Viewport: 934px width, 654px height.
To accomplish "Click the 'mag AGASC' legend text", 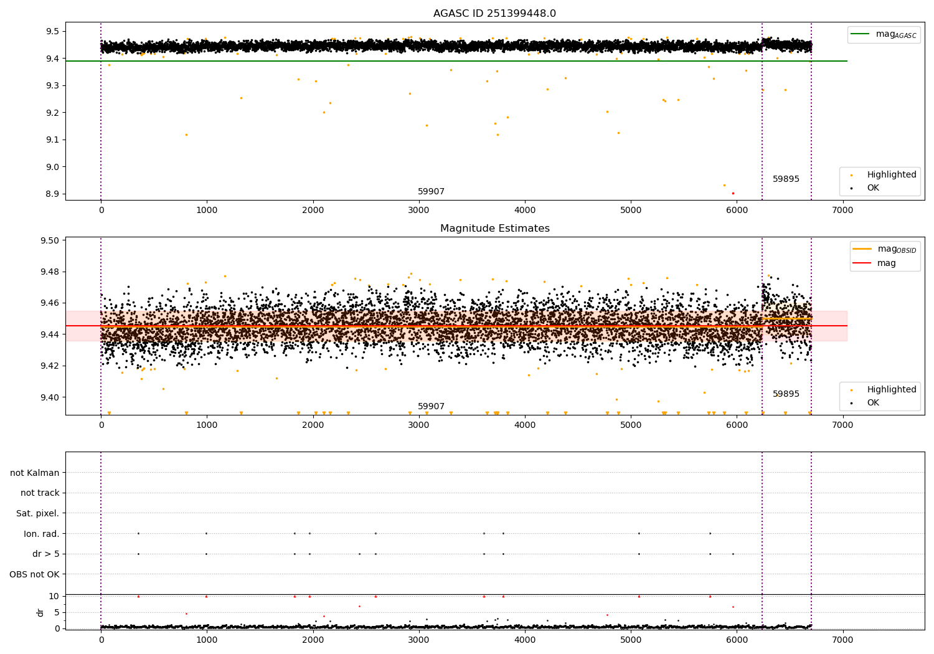I will (x=896, y=35).
